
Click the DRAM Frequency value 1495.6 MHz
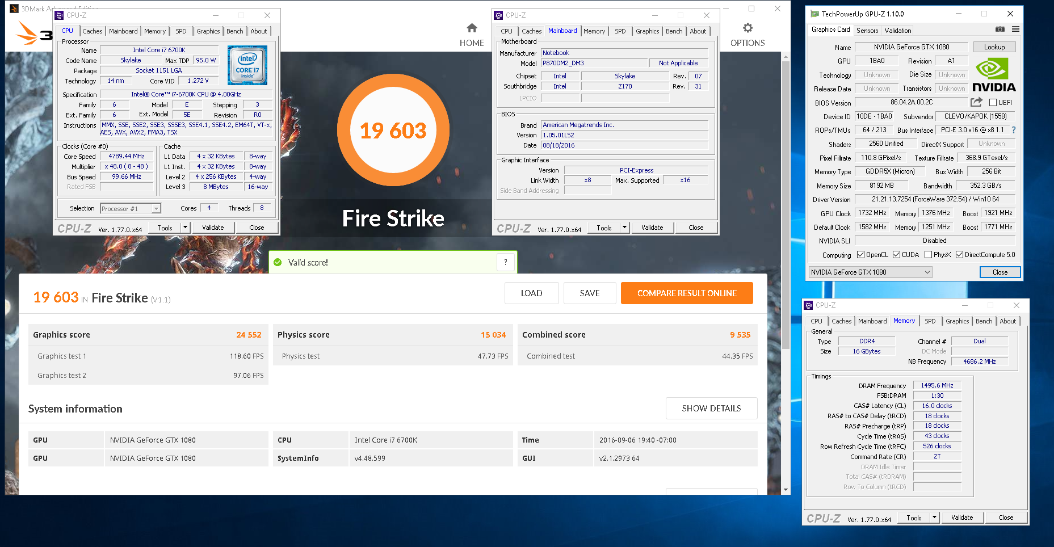[x=937, y=385]
